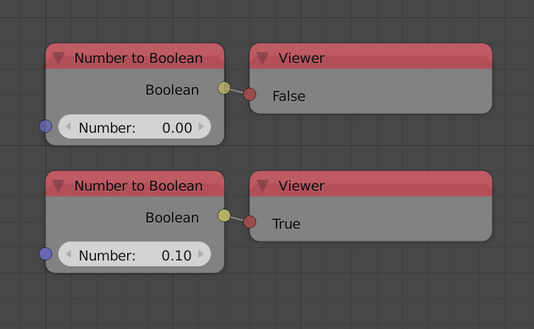Click the red input socket of True Viewer
The image size is (534, 329).
coord(250,222)
